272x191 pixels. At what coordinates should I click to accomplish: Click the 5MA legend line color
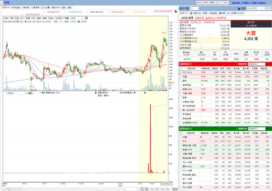(44, 12)
